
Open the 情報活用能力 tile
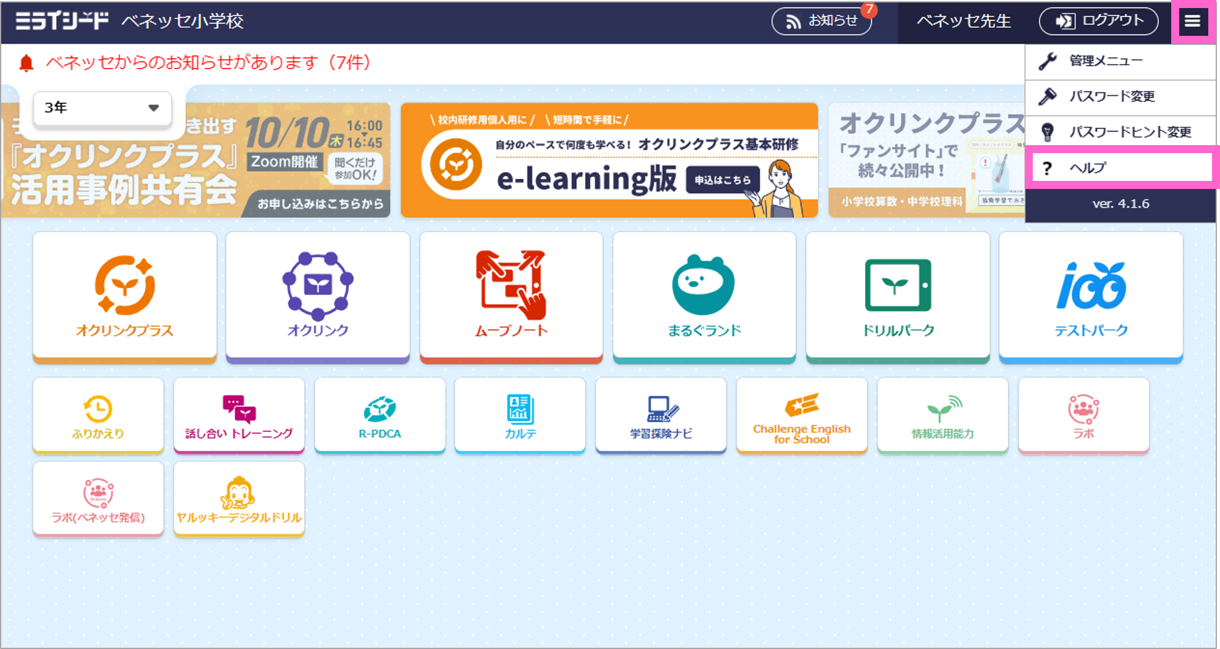coord(943,416)
